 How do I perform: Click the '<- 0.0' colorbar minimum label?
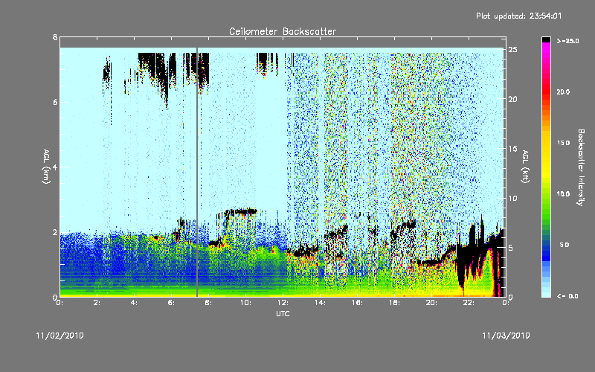pyautogui.click(x=567, y=295)
